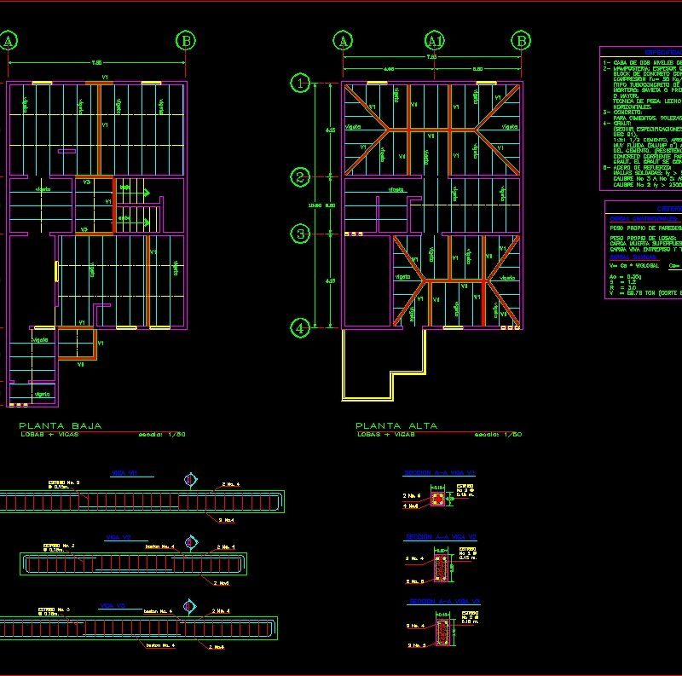The height and width of the screenshot is (676, 682).
Task: Click the Vigueta label near the stairs
Action: click(x=42, y=189)
